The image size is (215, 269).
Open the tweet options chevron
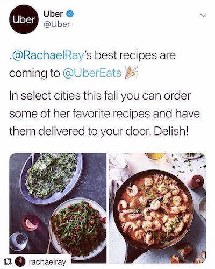tap(203, 16)
